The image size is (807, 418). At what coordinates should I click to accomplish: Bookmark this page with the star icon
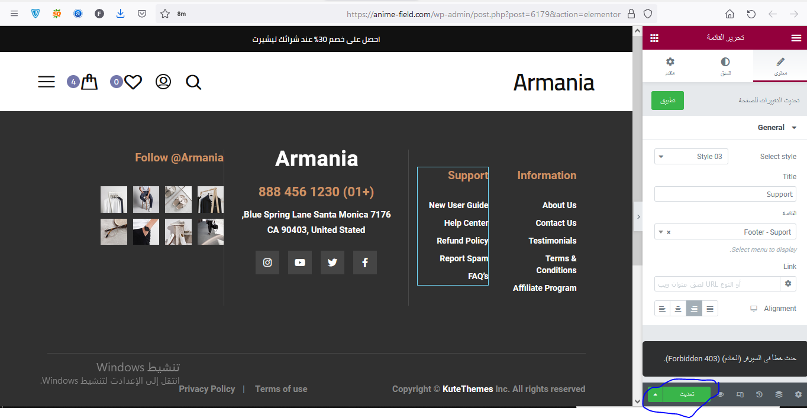tap(165, 14)
